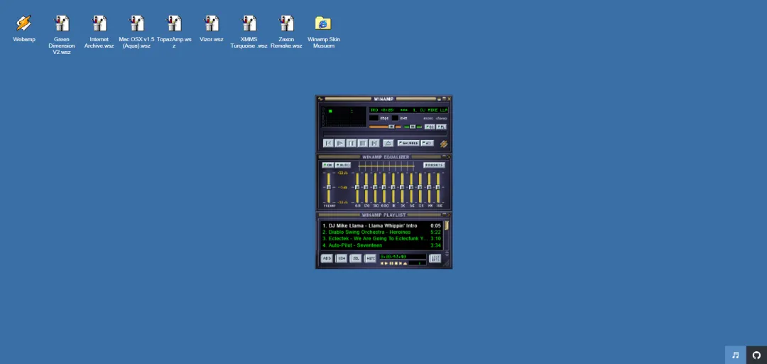Click the scrolling song title display

408,110
